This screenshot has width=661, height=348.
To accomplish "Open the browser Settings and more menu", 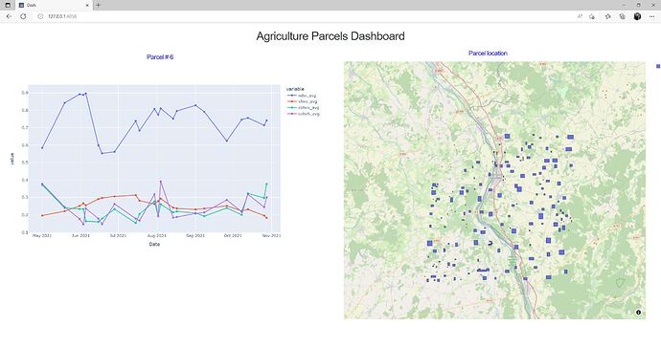I will coord(651,16).
